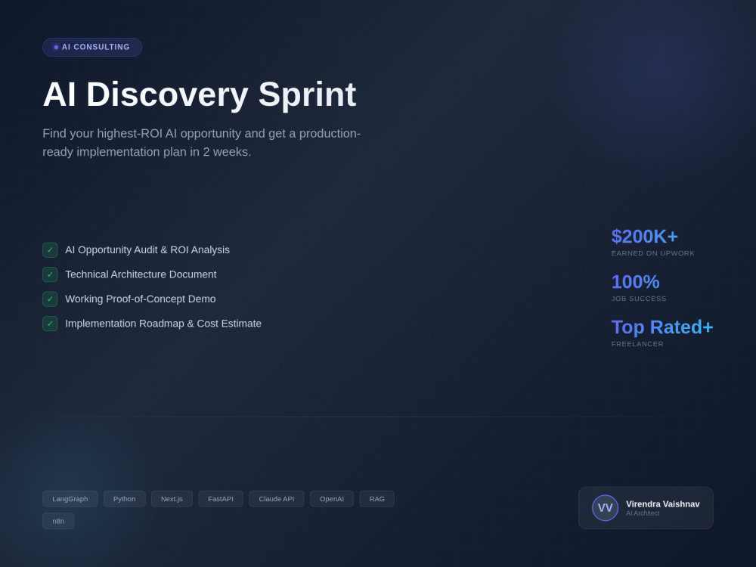Select the LangGraph tag

click(70, 498)
